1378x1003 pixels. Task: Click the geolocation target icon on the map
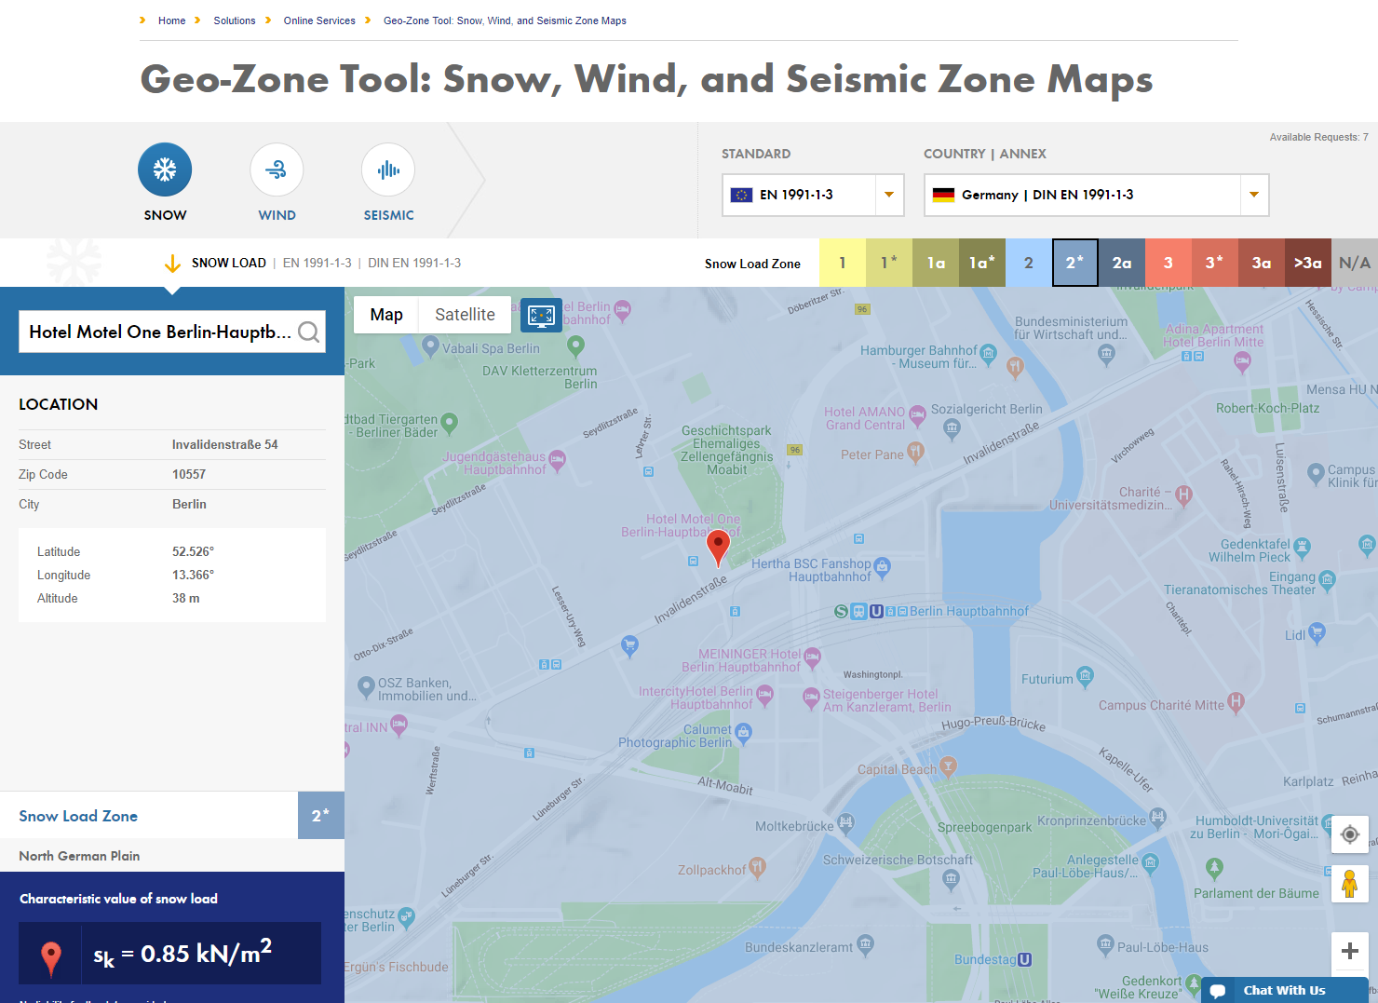[x=1349, y=834]
